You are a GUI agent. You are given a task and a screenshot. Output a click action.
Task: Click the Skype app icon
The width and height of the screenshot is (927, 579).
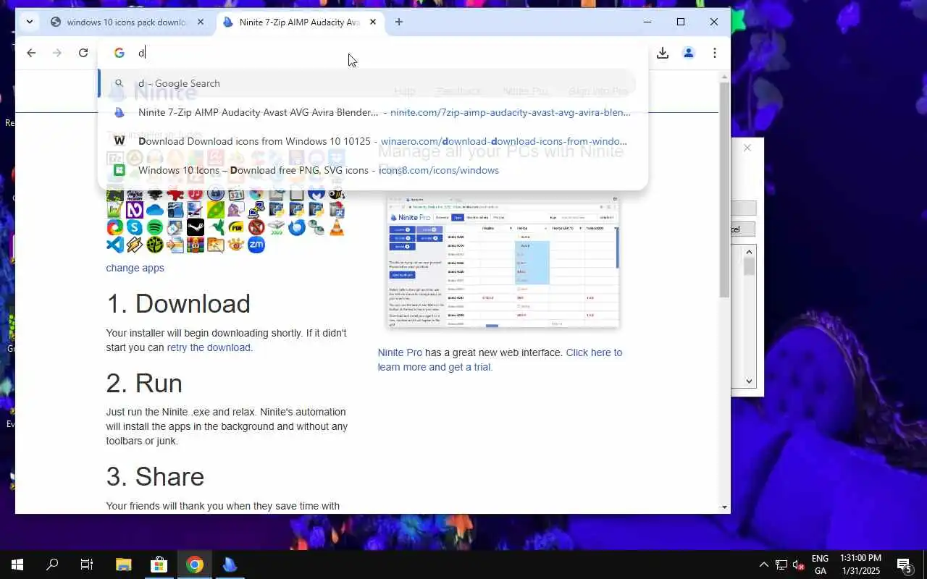(x=135, y=227)
